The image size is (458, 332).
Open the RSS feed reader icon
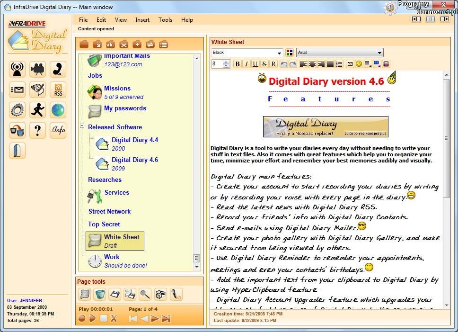tap(58, 90)
